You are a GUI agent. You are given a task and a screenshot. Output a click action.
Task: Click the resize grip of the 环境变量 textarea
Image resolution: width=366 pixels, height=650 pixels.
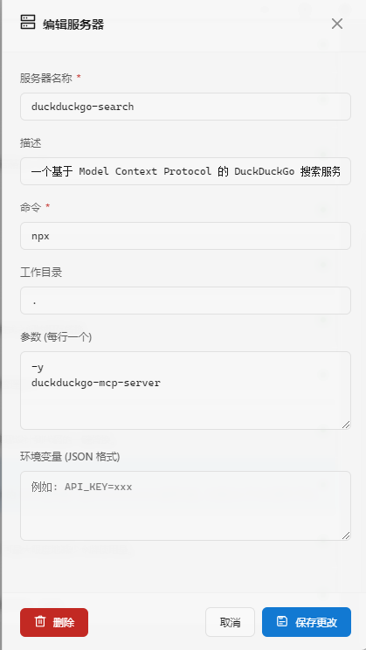pos(346,536)
